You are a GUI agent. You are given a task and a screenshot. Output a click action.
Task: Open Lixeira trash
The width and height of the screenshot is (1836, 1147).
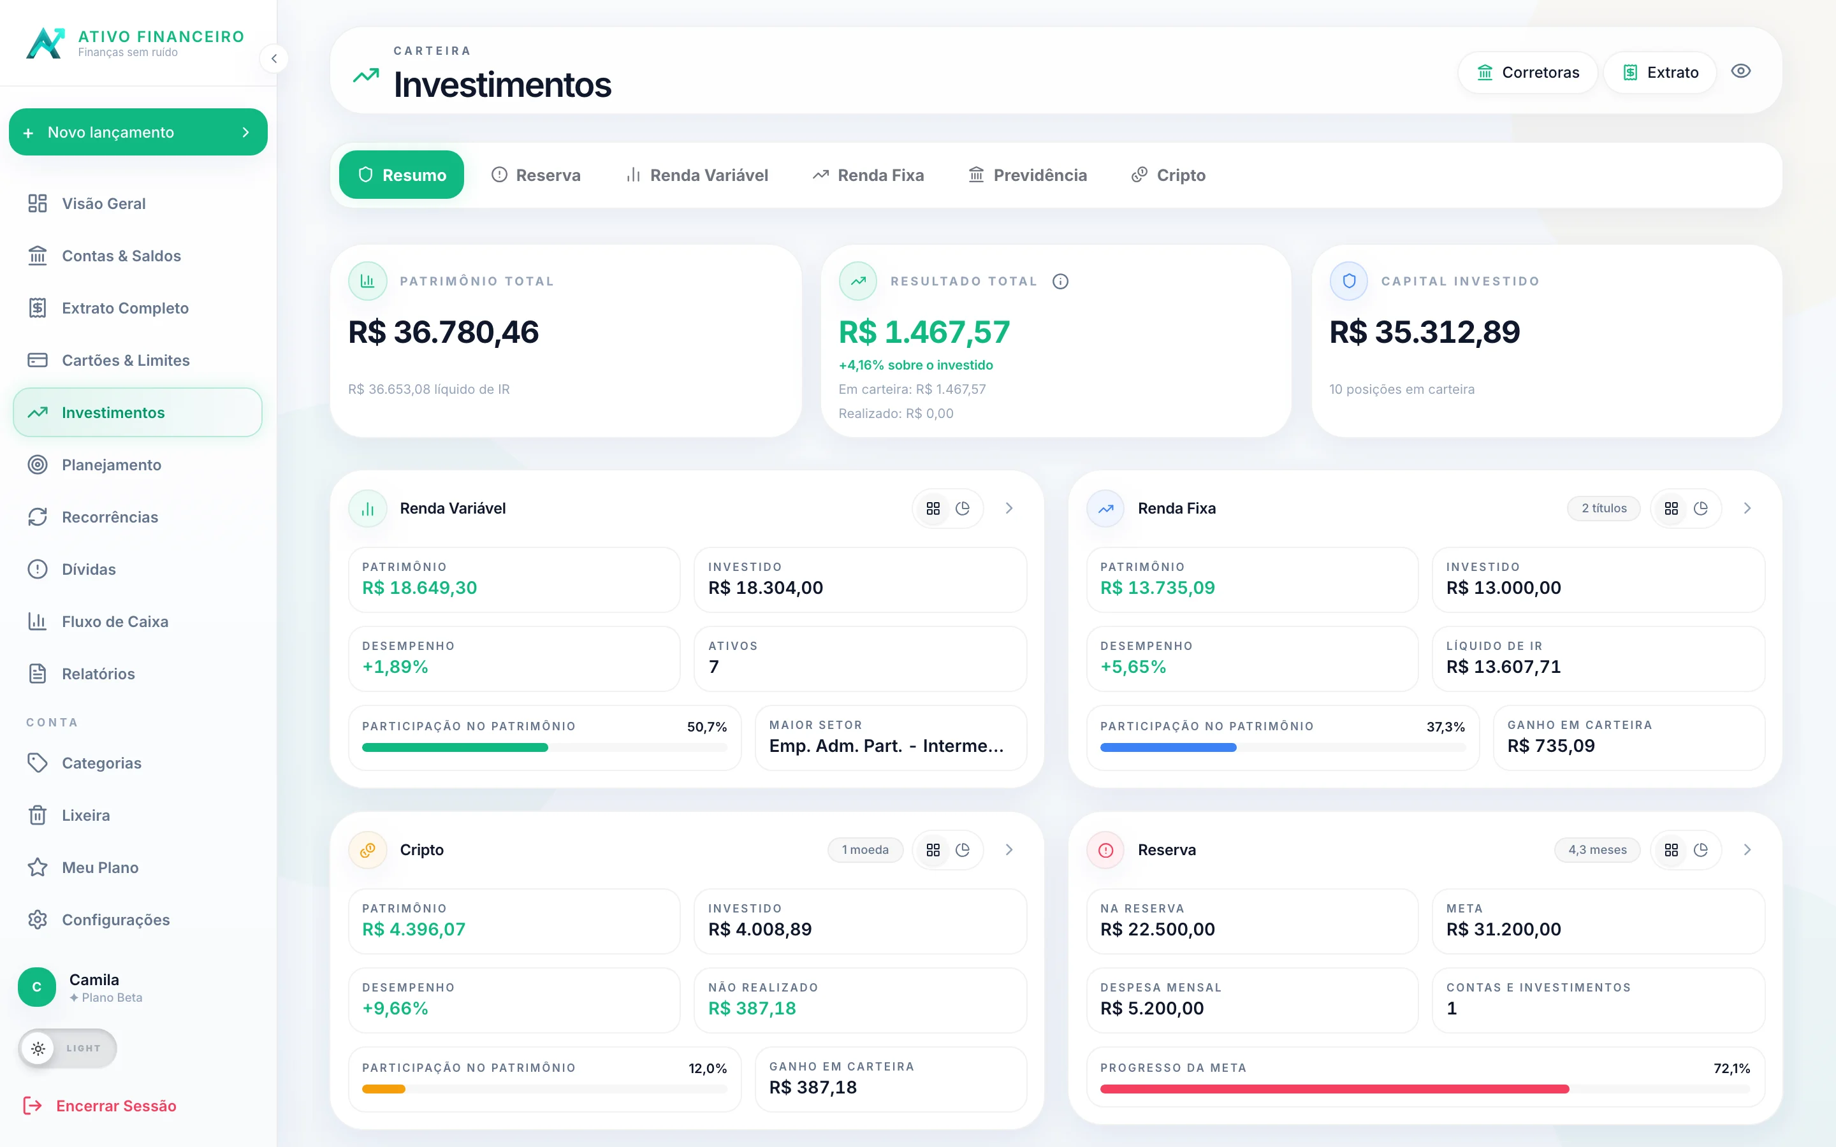click(x=137, y=816)
